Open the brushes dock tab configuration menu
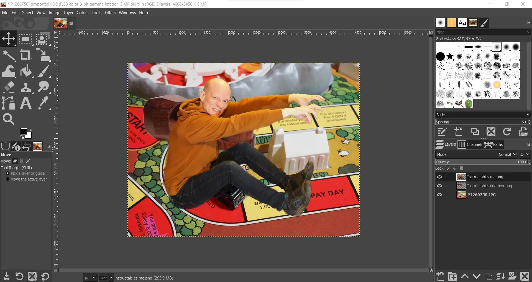Screen dimensions: 532x282 coord(529,22)
